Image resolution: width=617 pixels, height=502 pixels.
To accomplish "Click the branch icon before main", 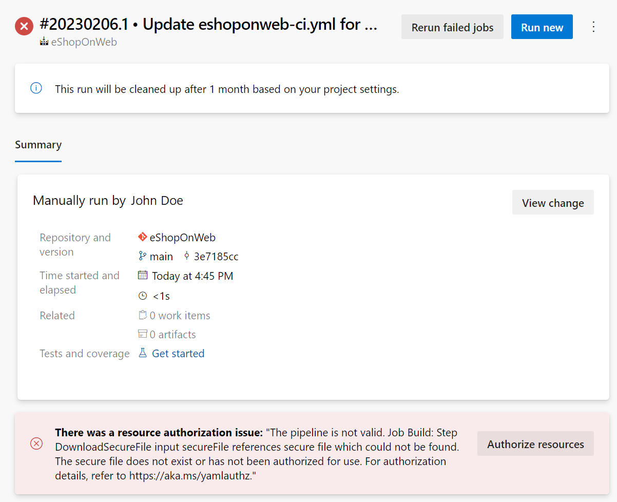I will click(x=142, y=256).
